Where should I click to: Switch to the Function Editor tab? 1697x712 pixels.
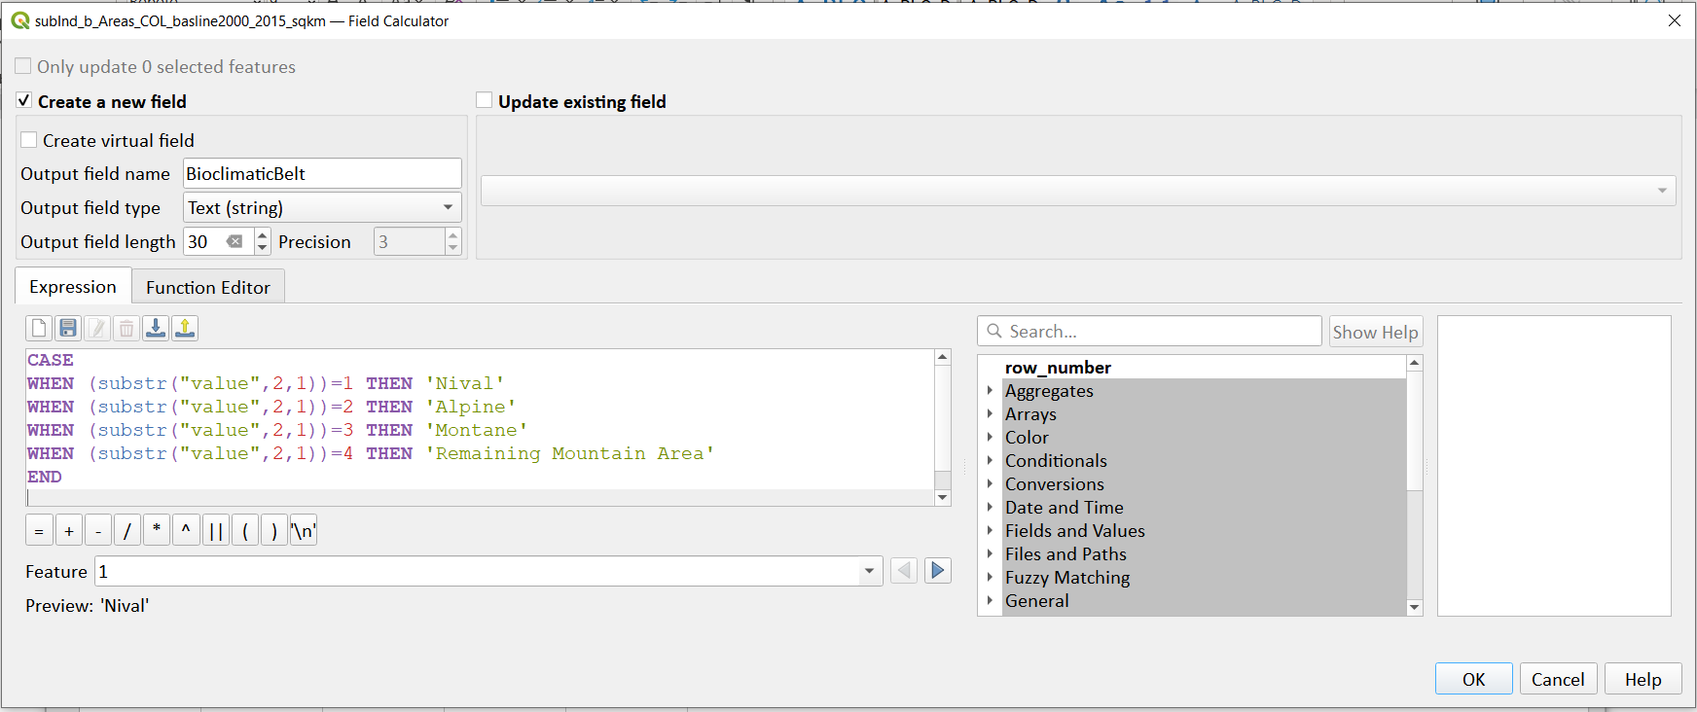(x=208, y=287)
